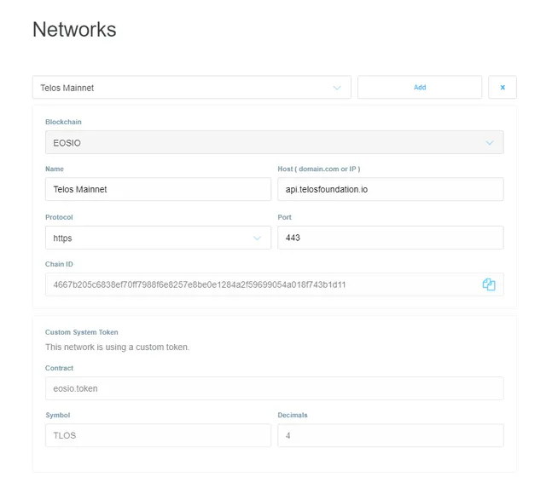The image size is (546, 488).
Task: Click the Symbol label
Action: (x=58, y=415)
